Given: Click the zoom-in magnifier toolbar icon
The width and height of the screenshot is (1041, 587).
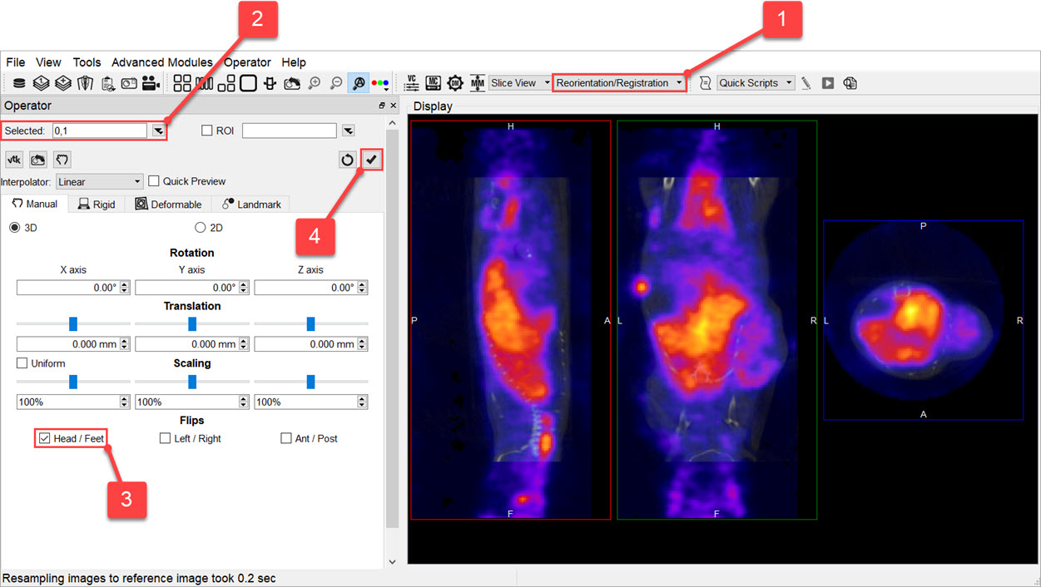Looking at the screenshot, I should pos(315,83).
